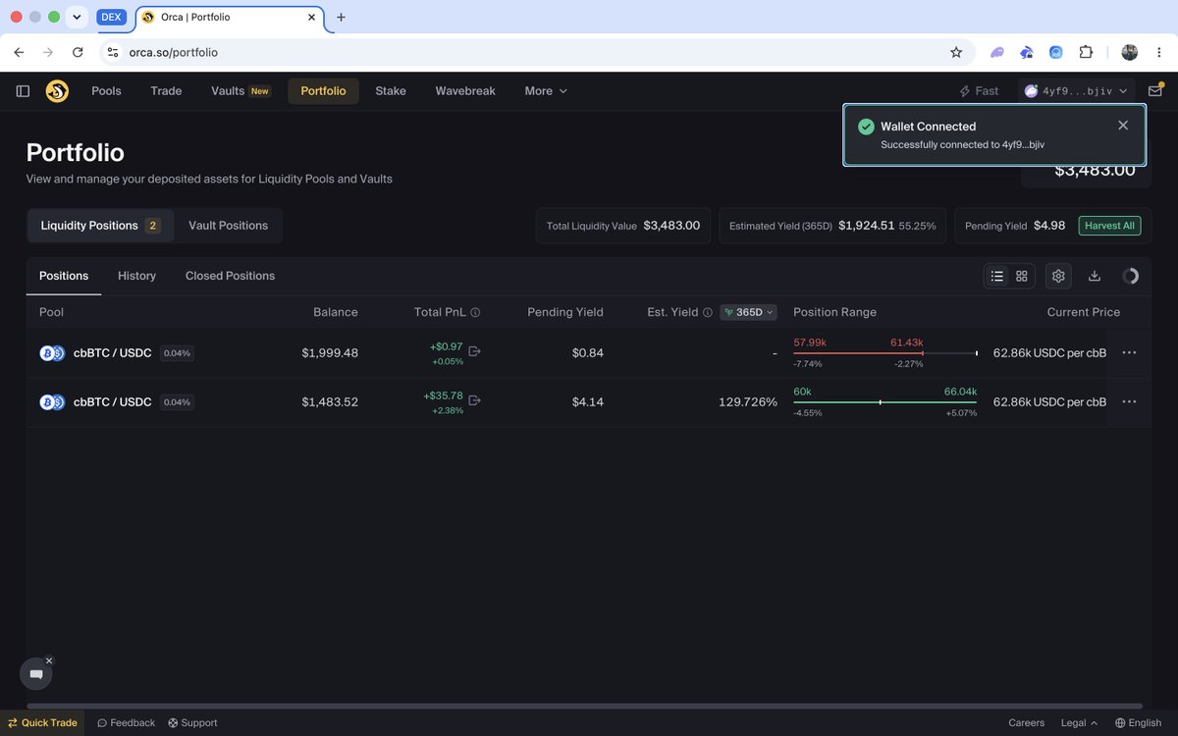Click the 129.726% estimated yield
Image resolution: width=1178 pixels, height=736 pixels.
click(x=748, y=402)
